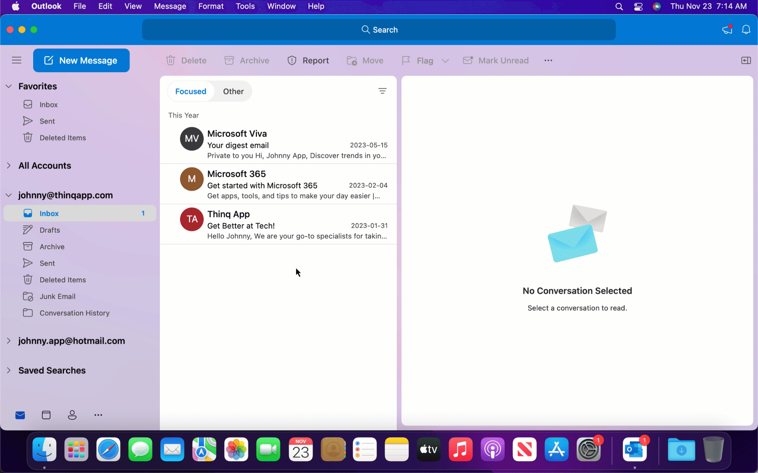Switch to Calendar view icon
Image resolution: width=758 pixels, height=473 pixels.
46,415
